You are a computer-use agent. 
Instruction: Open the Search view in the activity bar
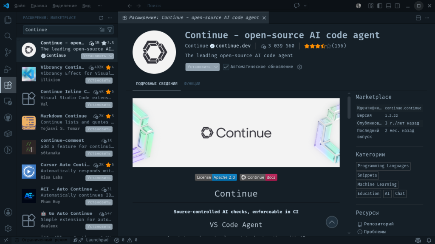pos(8,36)
